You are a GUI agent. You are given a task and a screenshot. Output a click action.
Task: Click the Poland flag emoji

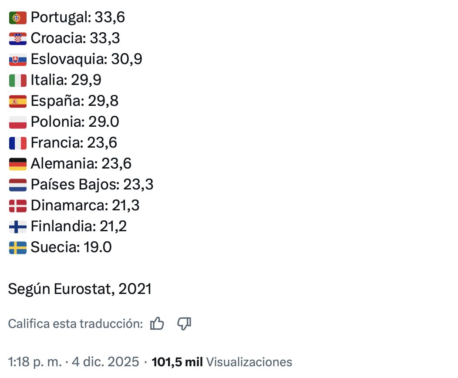[18, 122]
